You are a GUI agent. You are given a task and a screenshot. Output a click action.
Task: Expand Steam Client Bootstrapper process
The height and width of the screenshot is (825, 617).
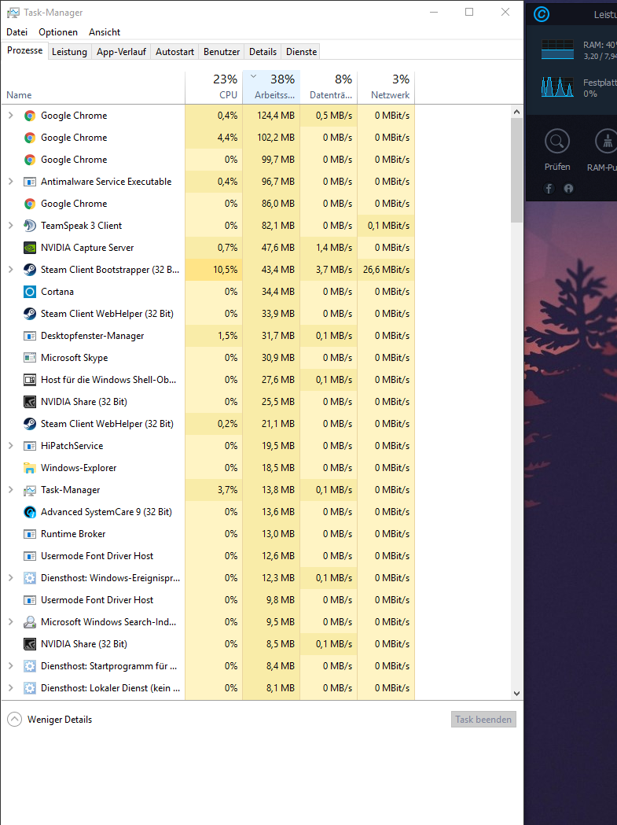click(x=10, y=270)
